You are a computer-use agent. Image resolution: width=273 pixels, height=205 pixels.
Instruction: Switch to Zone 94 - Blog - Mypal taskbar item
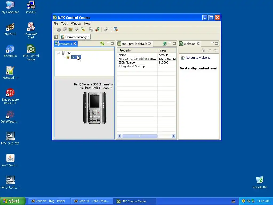(x=49, y=201)
